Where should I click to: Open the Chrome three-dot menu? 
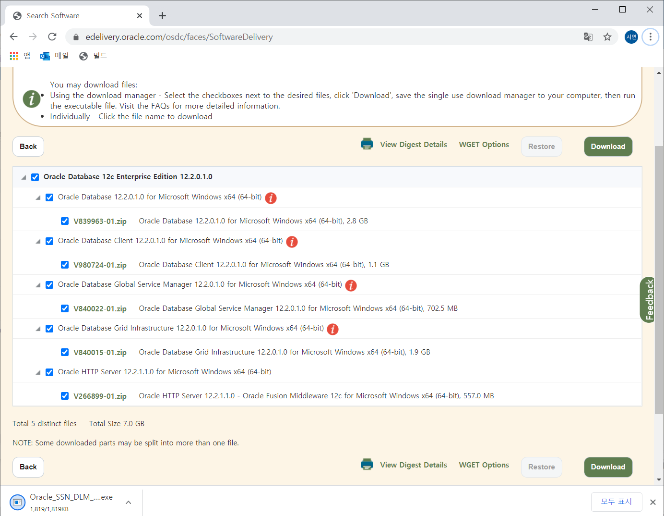[651, 37]
